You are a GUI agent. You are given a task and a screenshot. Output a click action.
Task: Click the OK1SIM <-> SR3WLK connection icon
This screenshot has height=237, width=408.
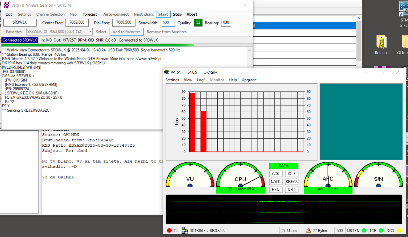click(x=185, y=231)
